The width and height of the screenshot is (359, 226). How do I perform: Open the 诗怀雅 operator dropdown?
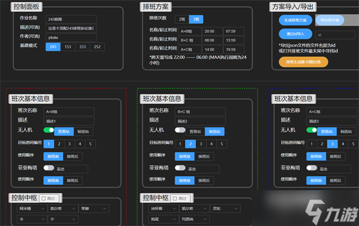tap(163, 209)
